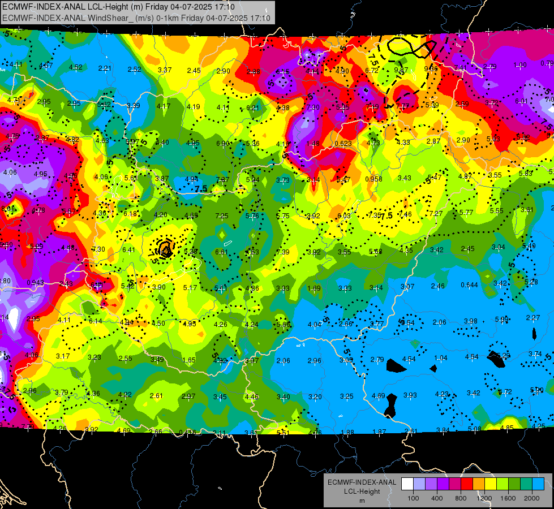Click the map value 3.93
This screenshot has width=554, height=509.
click(410, 395)
